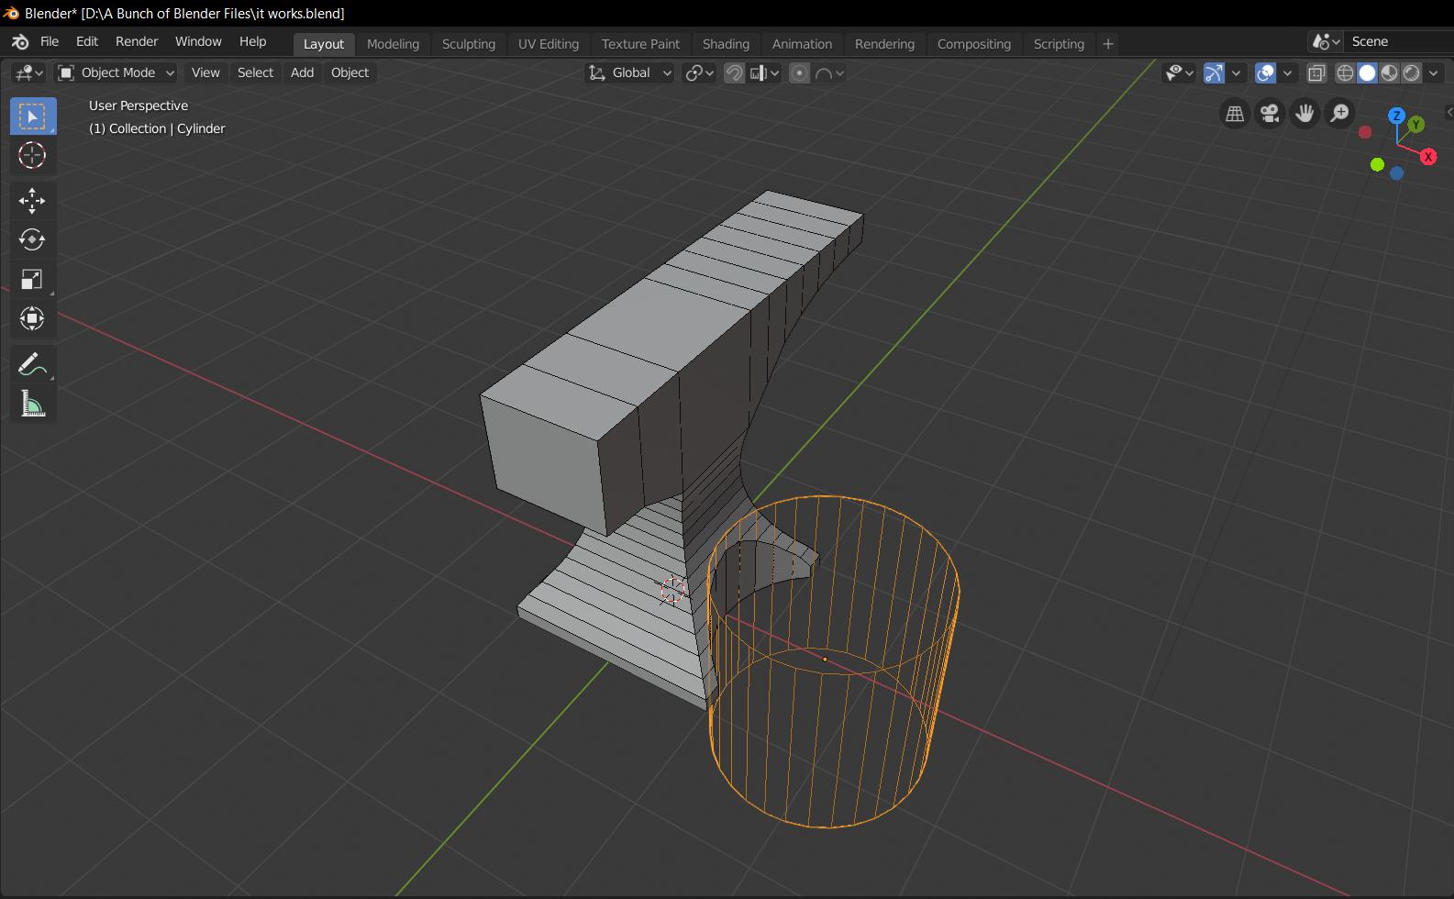Click the negative Z axis gizmo dot
Viewport: 1454px width, 899px height.
click(x=1396, y=172)
